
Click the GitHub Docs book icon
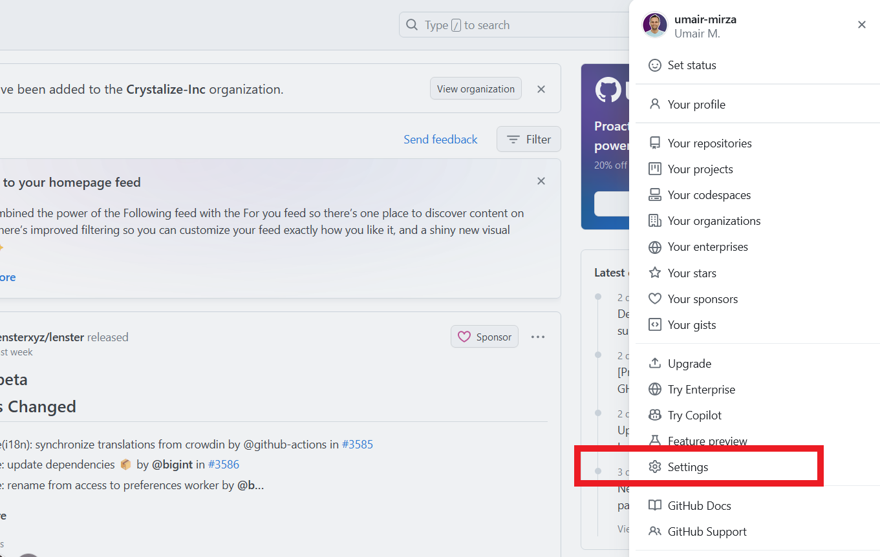pos(655,506)
